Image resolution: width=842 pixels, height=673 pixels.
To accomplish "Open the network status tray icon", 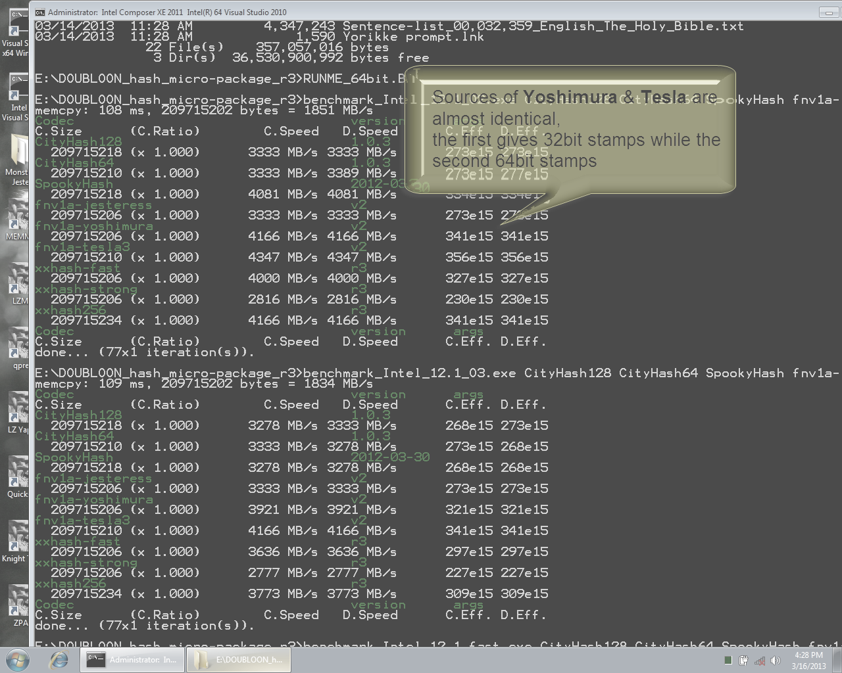I will click(x=760, y=660).
